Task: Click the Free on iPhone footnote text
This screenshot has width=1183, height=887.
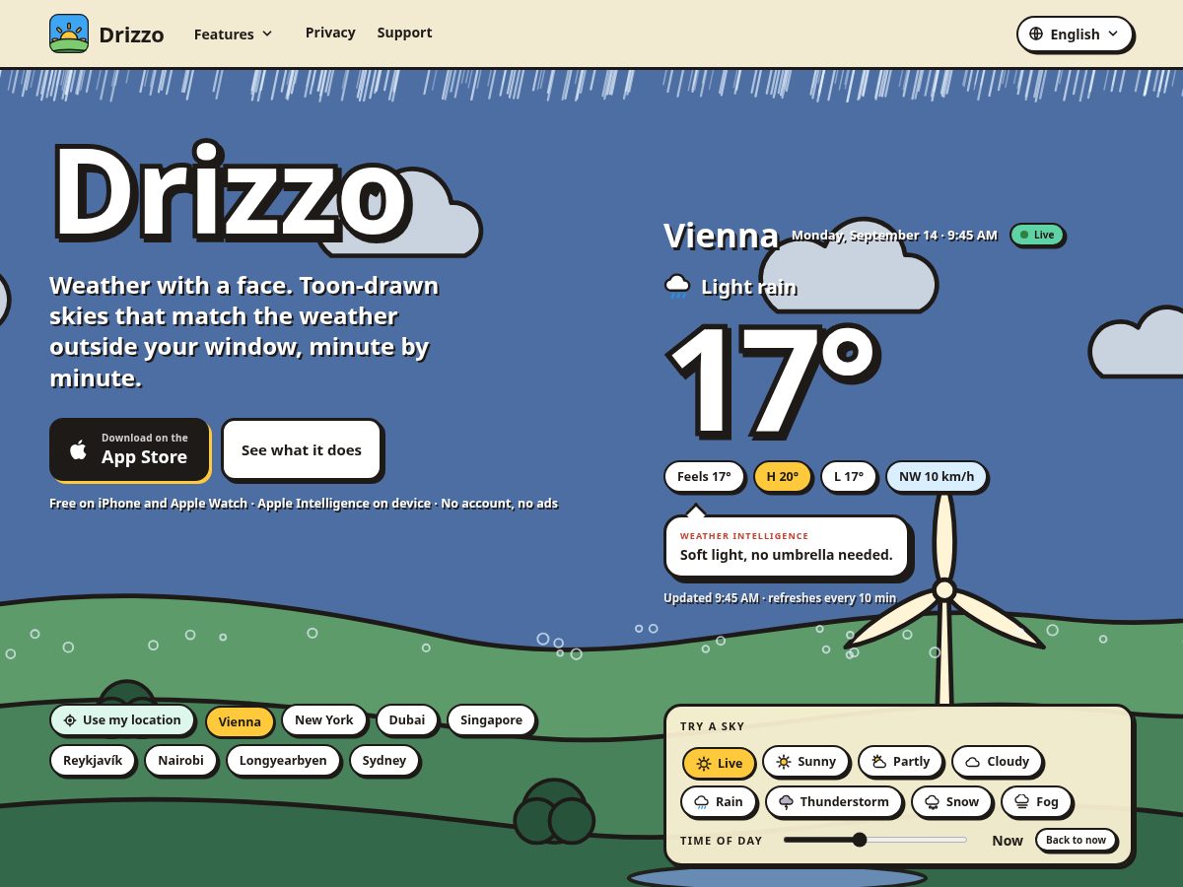Action: (304, 503)
